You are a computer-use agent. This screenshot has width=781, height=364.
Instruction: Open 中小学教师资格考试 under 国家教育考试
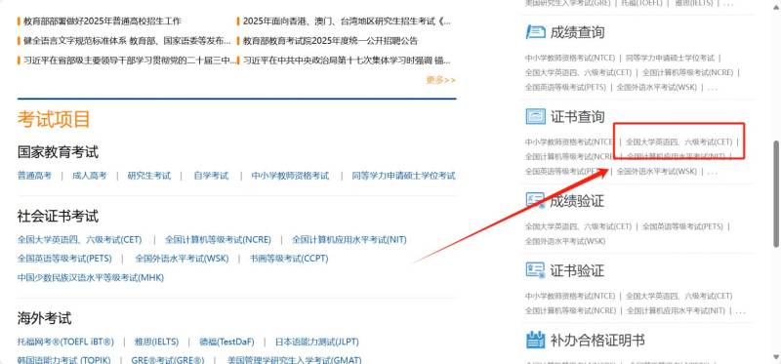(290, 176)
